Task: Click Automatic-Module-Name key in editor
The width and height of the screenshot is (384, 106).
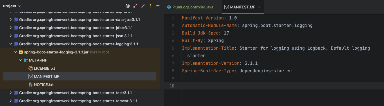Action: coord(209,26)
